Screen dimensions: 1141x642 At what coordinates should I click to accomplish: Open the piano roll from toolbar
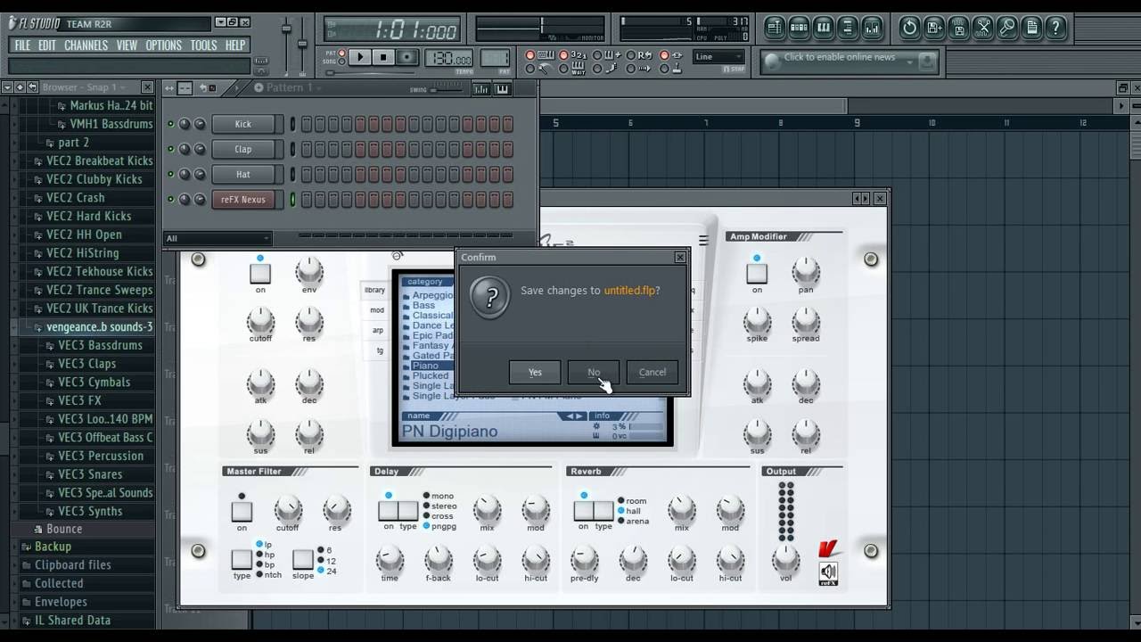823,28
